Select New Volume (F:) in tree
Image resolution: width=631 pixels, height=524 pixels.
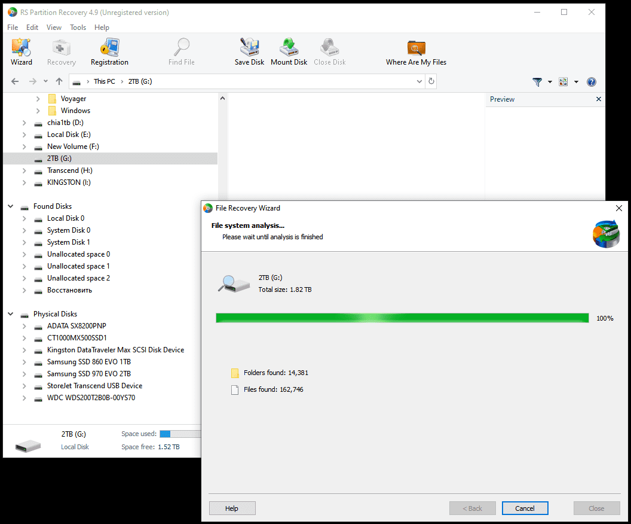(x=73, y=147)
